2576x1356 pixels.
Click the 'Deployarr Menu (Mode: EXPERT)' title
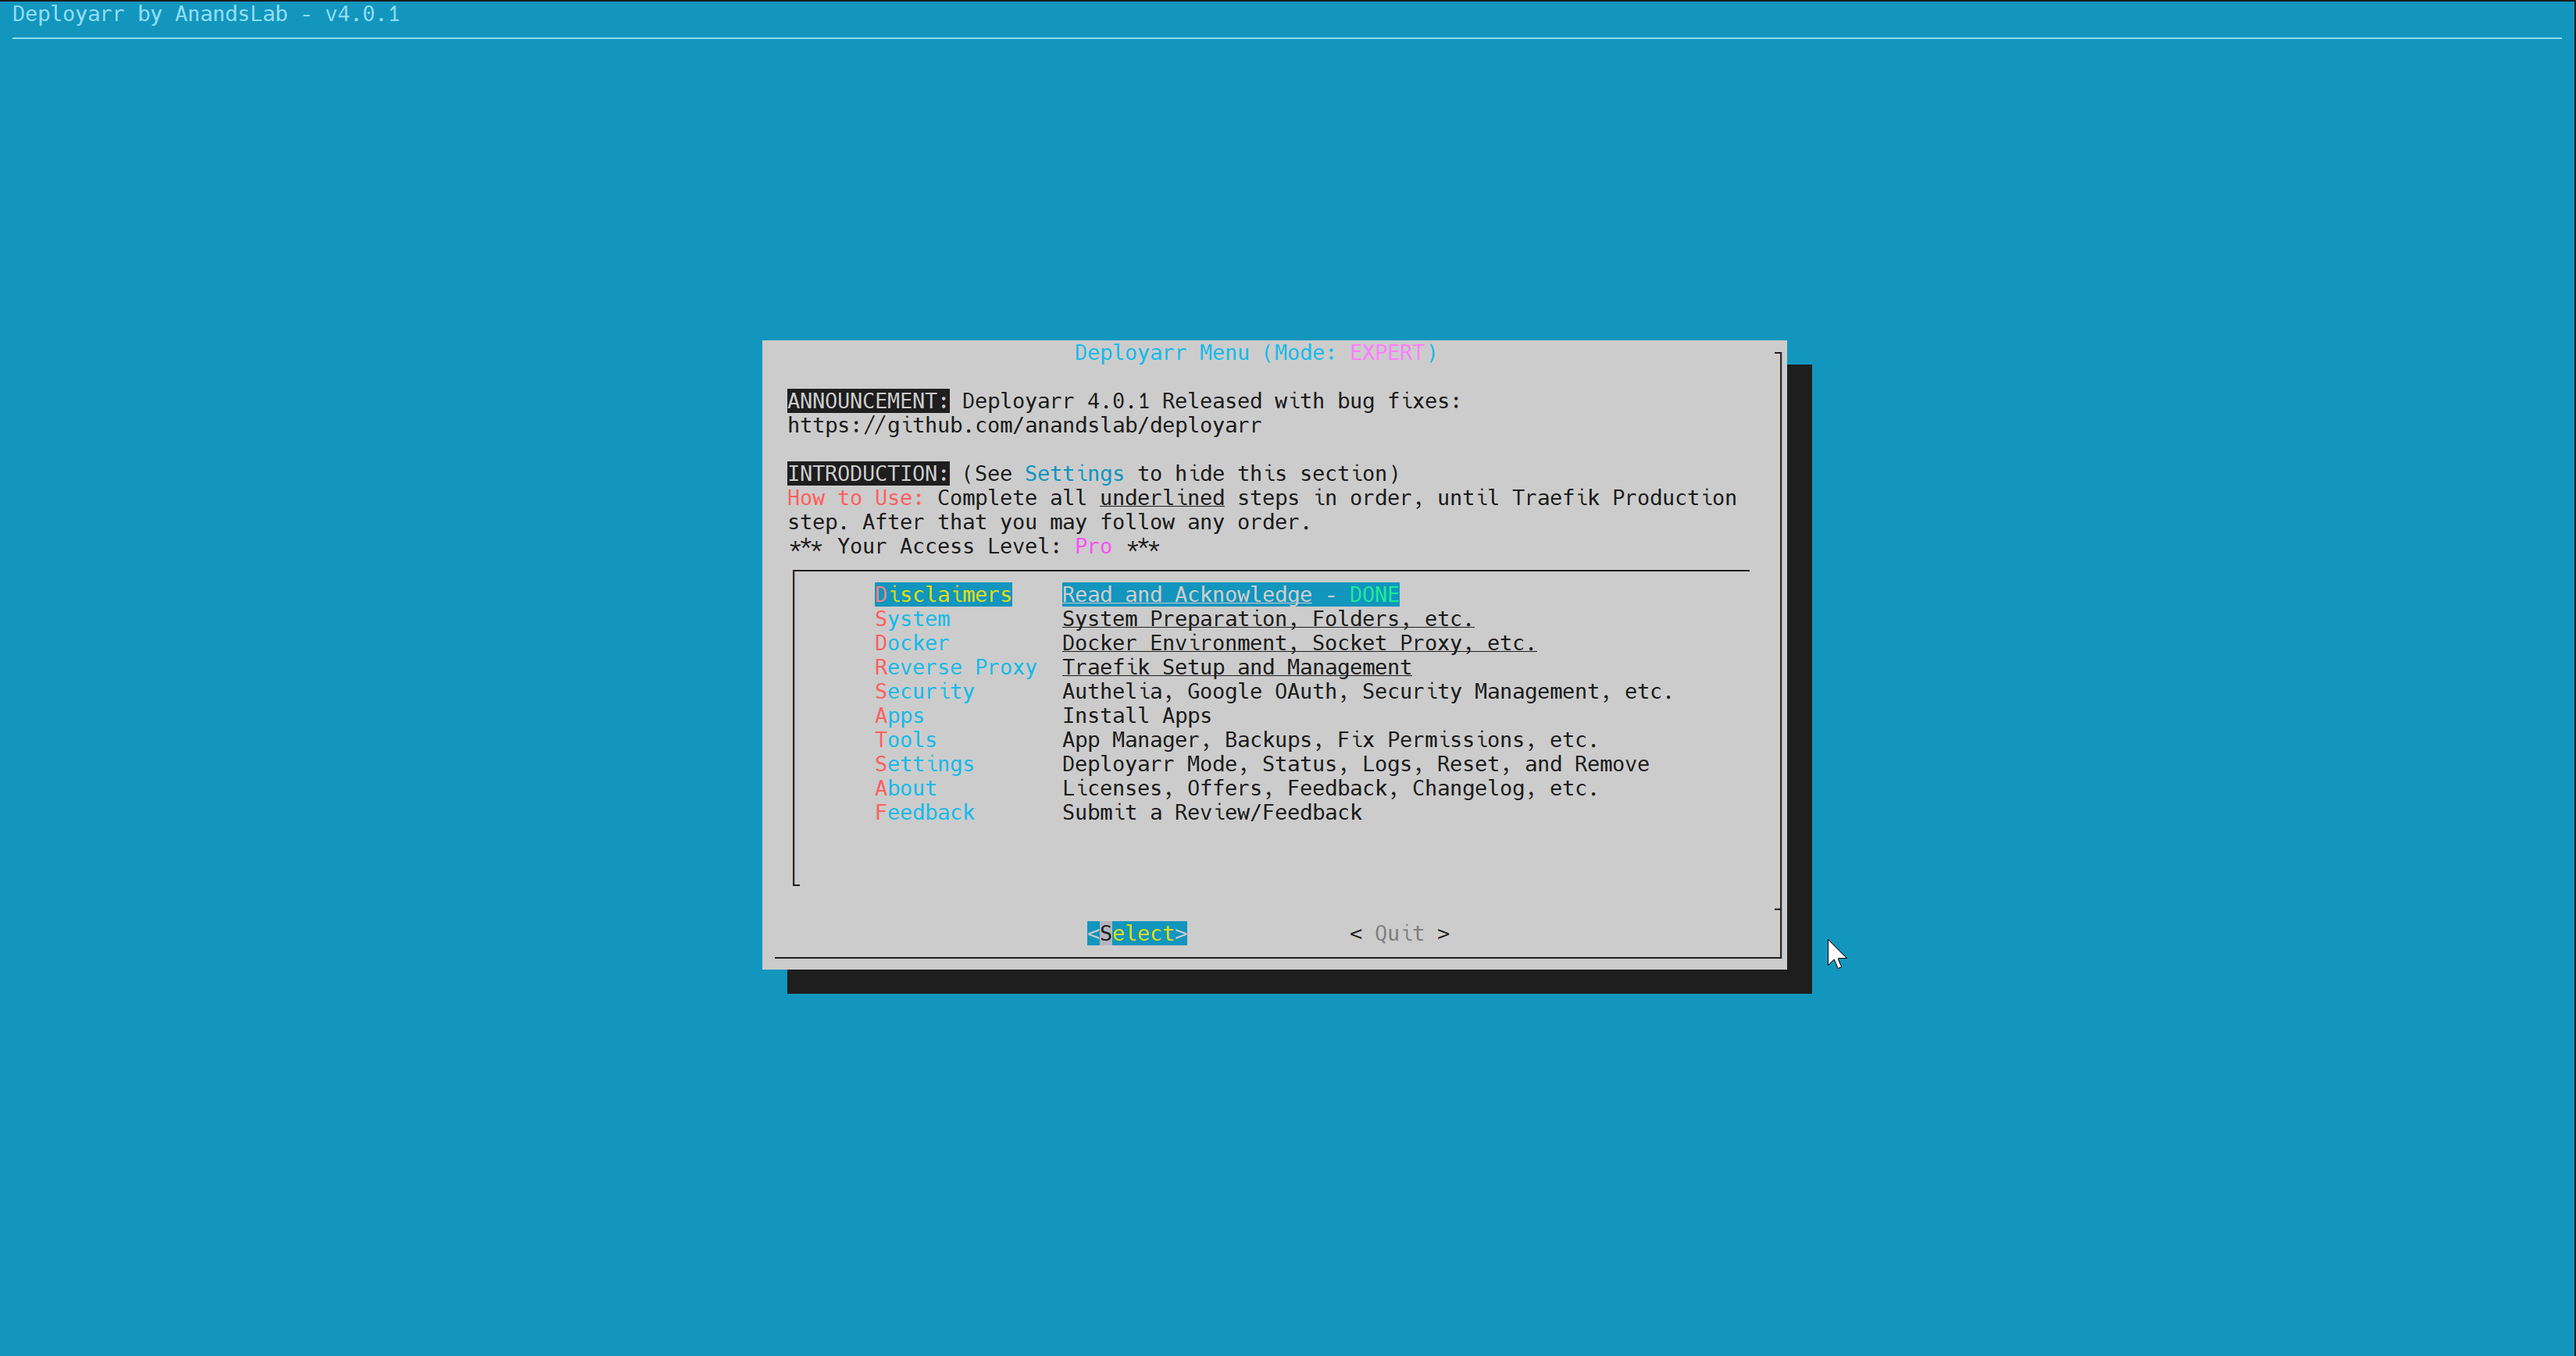[x=1255, y=353]
